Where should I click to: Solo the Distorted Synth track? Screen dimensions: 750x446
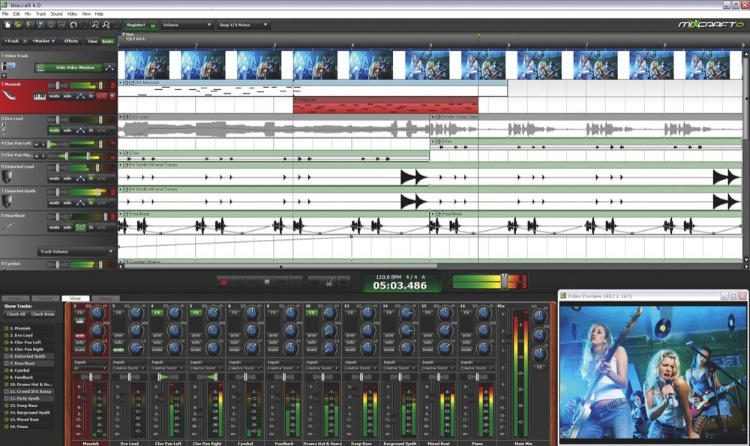tap(67, 202)
